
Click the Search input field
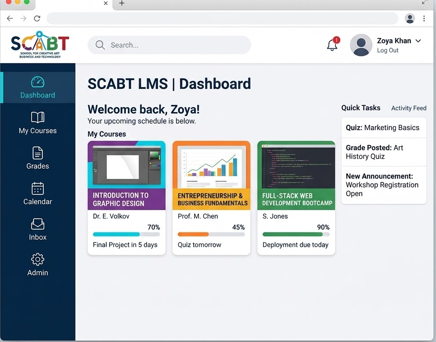tap(169, 45)
